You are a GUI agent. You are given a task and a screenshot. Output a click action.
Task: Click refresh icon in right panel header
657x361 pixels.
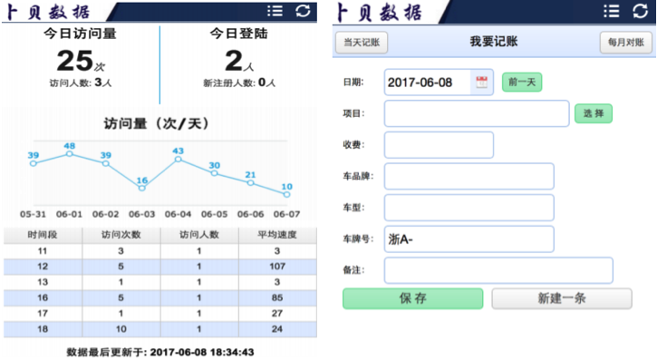[641, 11]
